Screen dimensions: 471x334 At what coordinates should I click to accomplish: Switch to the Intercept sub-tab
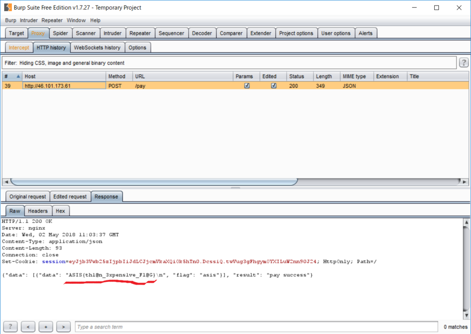[19, 47]
